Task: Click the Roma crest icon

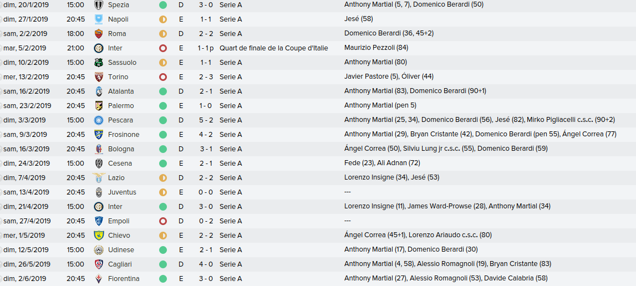Action: click(98, 34)
